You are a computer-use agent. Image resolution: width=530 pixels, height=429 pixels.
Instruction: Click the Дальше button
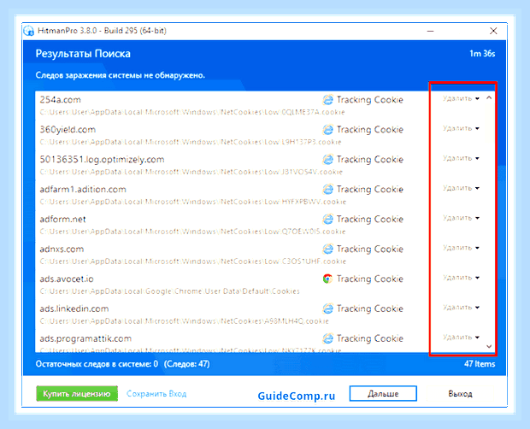(383, 393)
